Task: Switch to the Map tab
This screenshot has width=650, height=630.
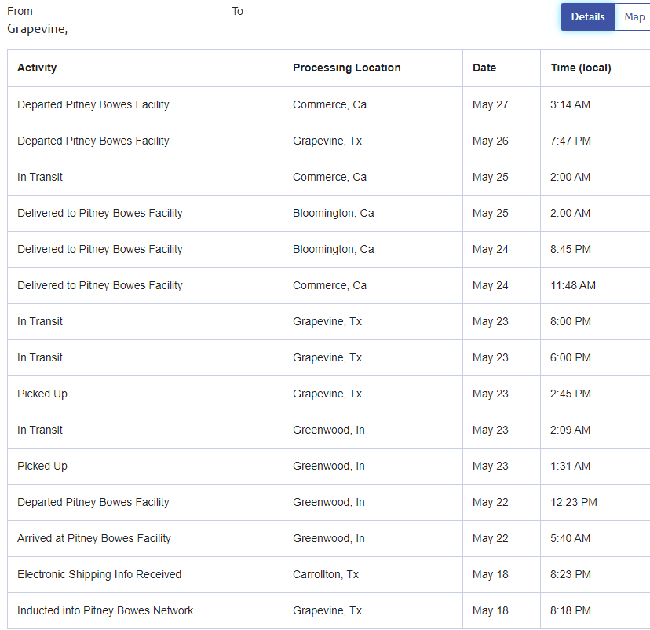Action: [634, 16]
